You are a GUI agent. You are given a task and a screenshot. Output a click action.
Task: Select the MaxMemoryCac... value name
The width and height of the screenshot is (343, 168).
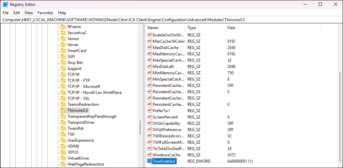(168, 54)
